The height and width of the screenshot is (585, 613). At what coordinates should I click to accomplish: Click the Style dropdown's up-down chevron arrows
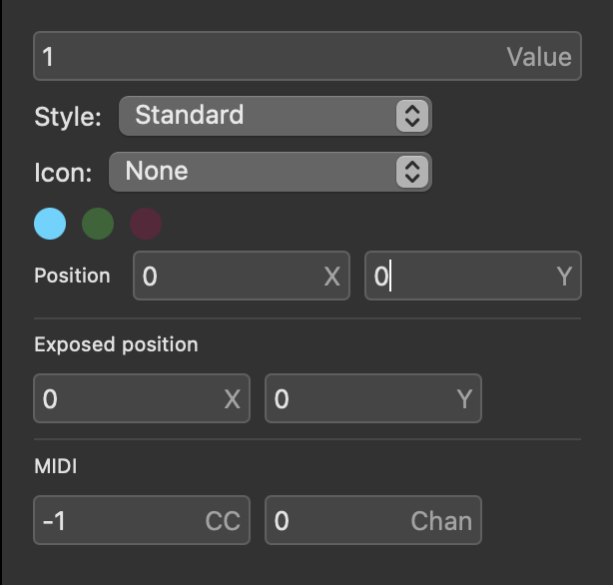coord(411,116)
